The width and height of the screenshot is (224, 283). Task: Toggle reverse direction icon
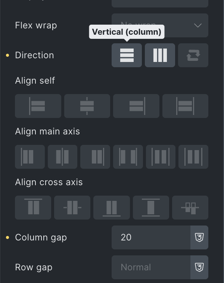pos(193,55)
